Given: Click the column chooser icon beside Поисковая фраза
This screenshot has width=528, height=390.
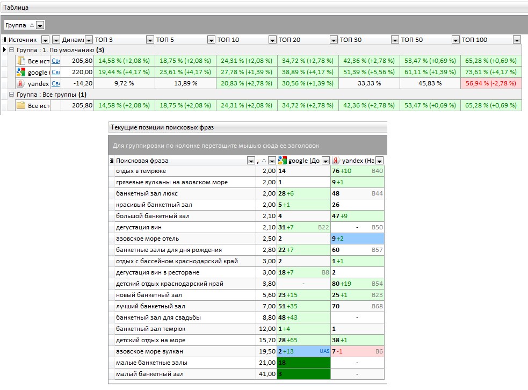Looking at the screenshot, I should [x=112, y=161].
